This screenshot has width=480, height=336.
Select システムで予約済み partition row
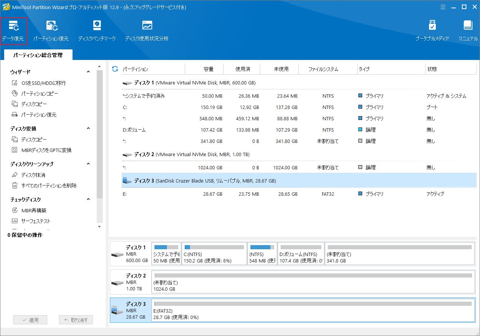click(x=299, y=96)
